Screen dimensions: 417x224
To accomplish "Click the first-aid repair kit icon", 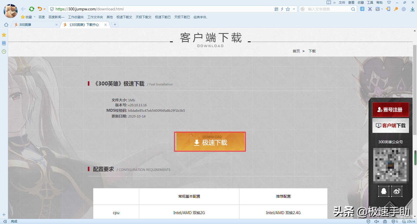I will (x=385, y=221).
